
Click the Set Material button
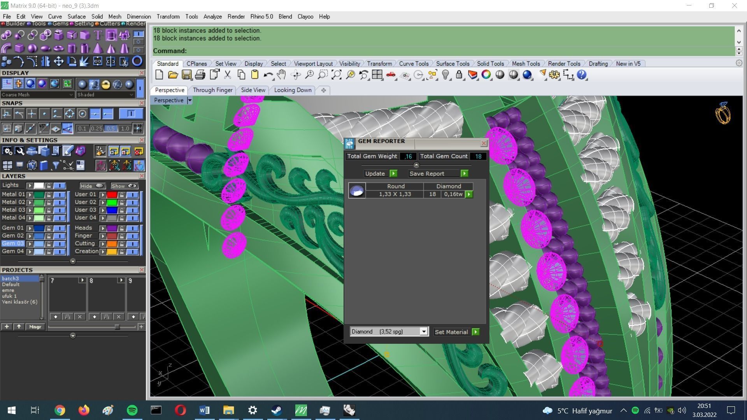tap(456, 332)
